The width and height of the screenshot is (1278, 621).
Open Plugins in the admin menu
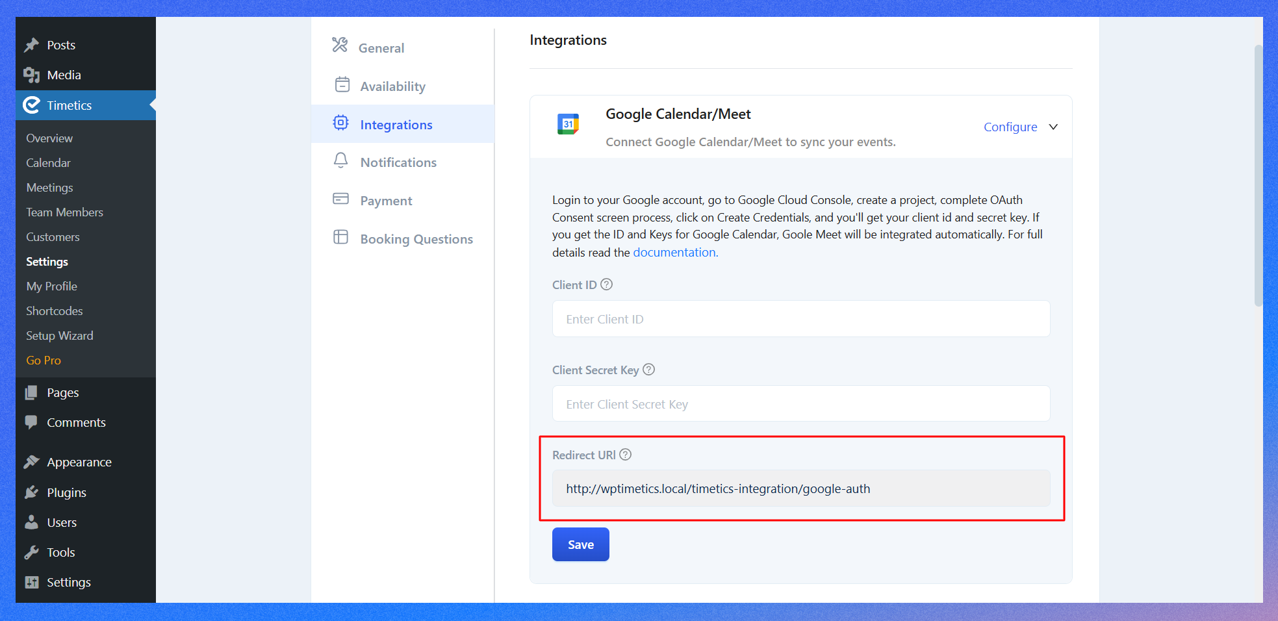pos(86,492)
